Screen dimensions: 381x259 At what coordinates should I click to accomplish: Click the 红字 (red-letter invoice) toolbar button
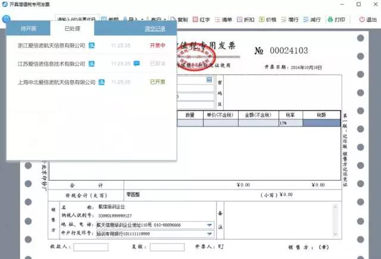tap(201, 20)
